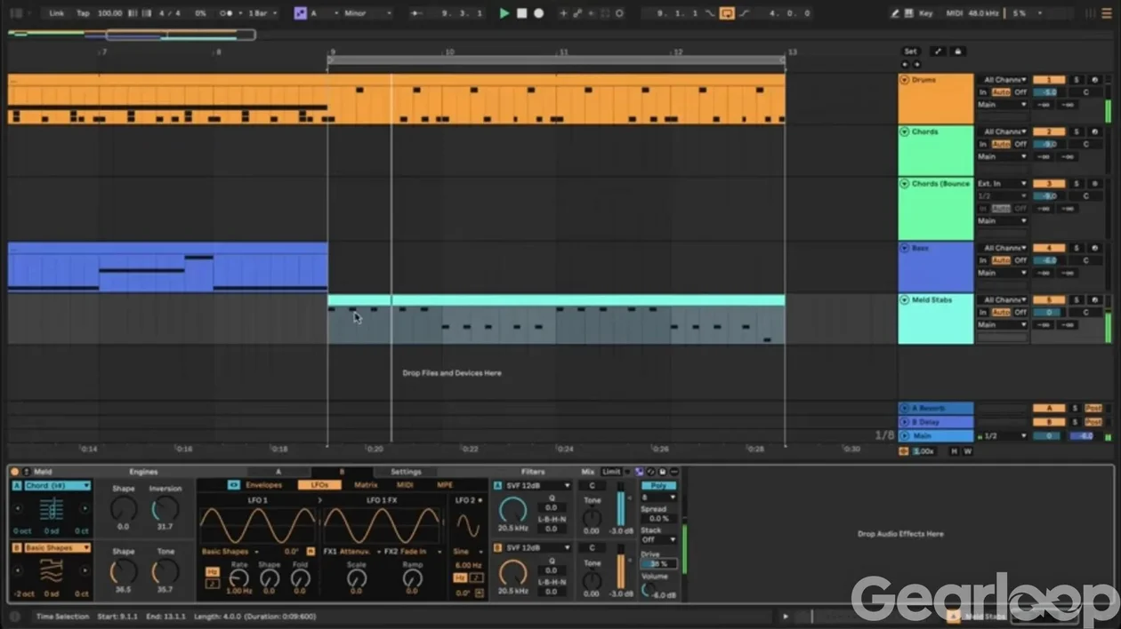Collapse the Meld Stabs track

(x=905, y=300)
